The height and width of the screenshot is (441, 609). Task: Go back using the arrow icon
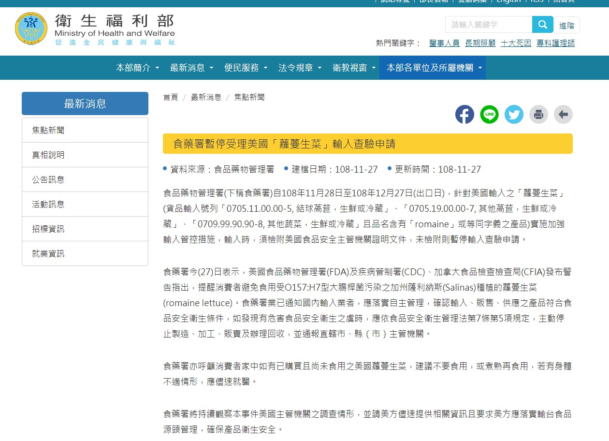[563, 115]
